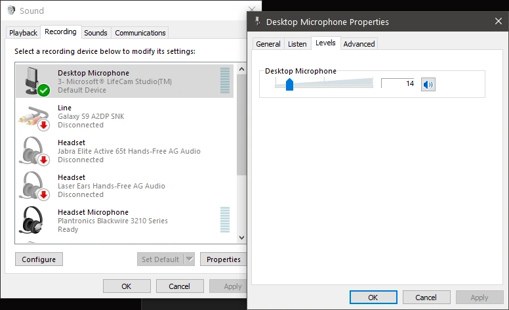This screenshot has width=509, height=310.
Task: Switch to the Communications tab
Action: coord(140,33)
